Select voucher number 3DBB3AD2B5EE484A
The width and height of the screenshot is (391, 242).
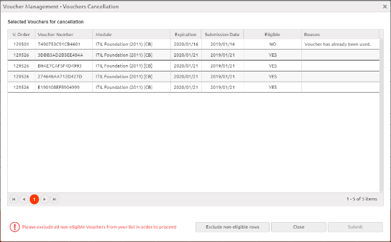pyautogui.click(x=61, y=55)
